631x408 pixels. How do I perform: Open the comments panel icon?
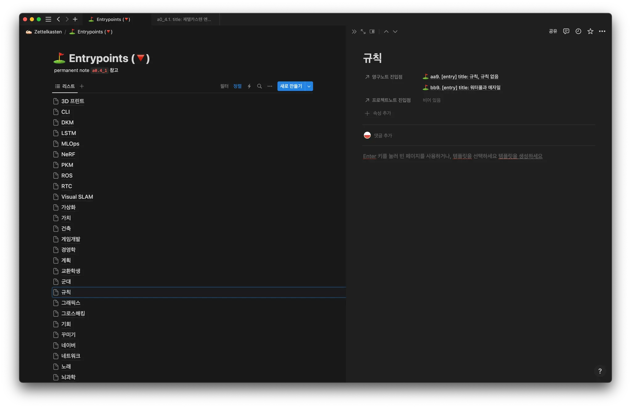pos(566,31)
